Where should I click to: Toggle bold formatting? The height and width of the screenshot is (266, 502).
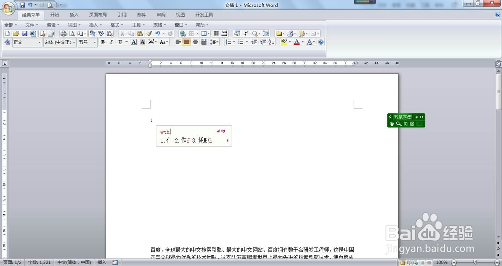click(x=103, y=42)
